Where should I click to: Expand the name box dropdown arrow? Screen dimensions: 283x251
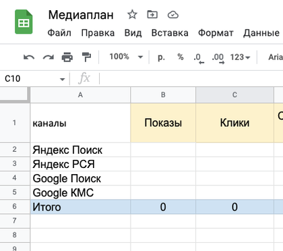click(62, 79)
